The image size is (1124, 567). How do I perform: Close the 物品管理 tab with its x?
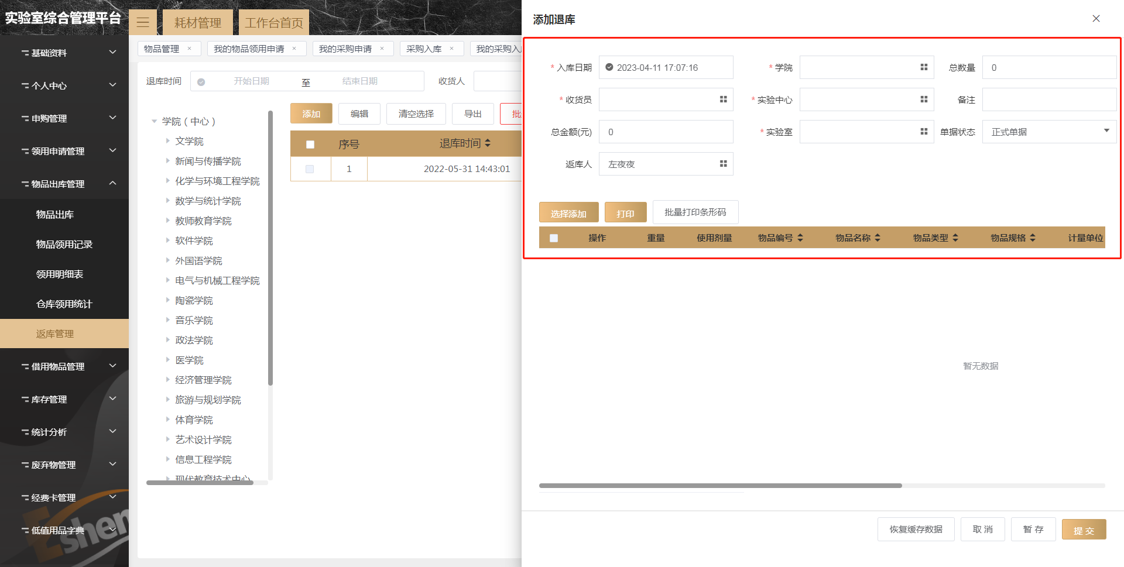tap(189, 49)
